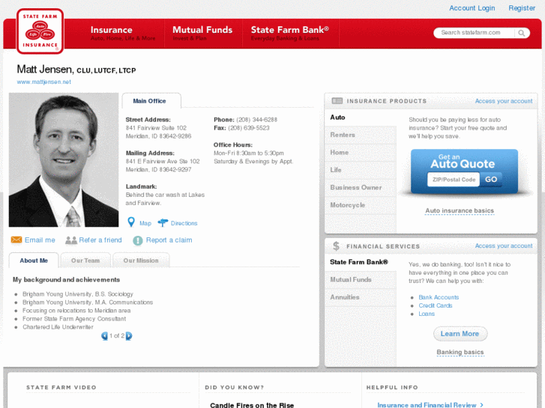Access your account in Financial Services
The width and height of the screenshot is (545, 408).
tap(504, 246)
